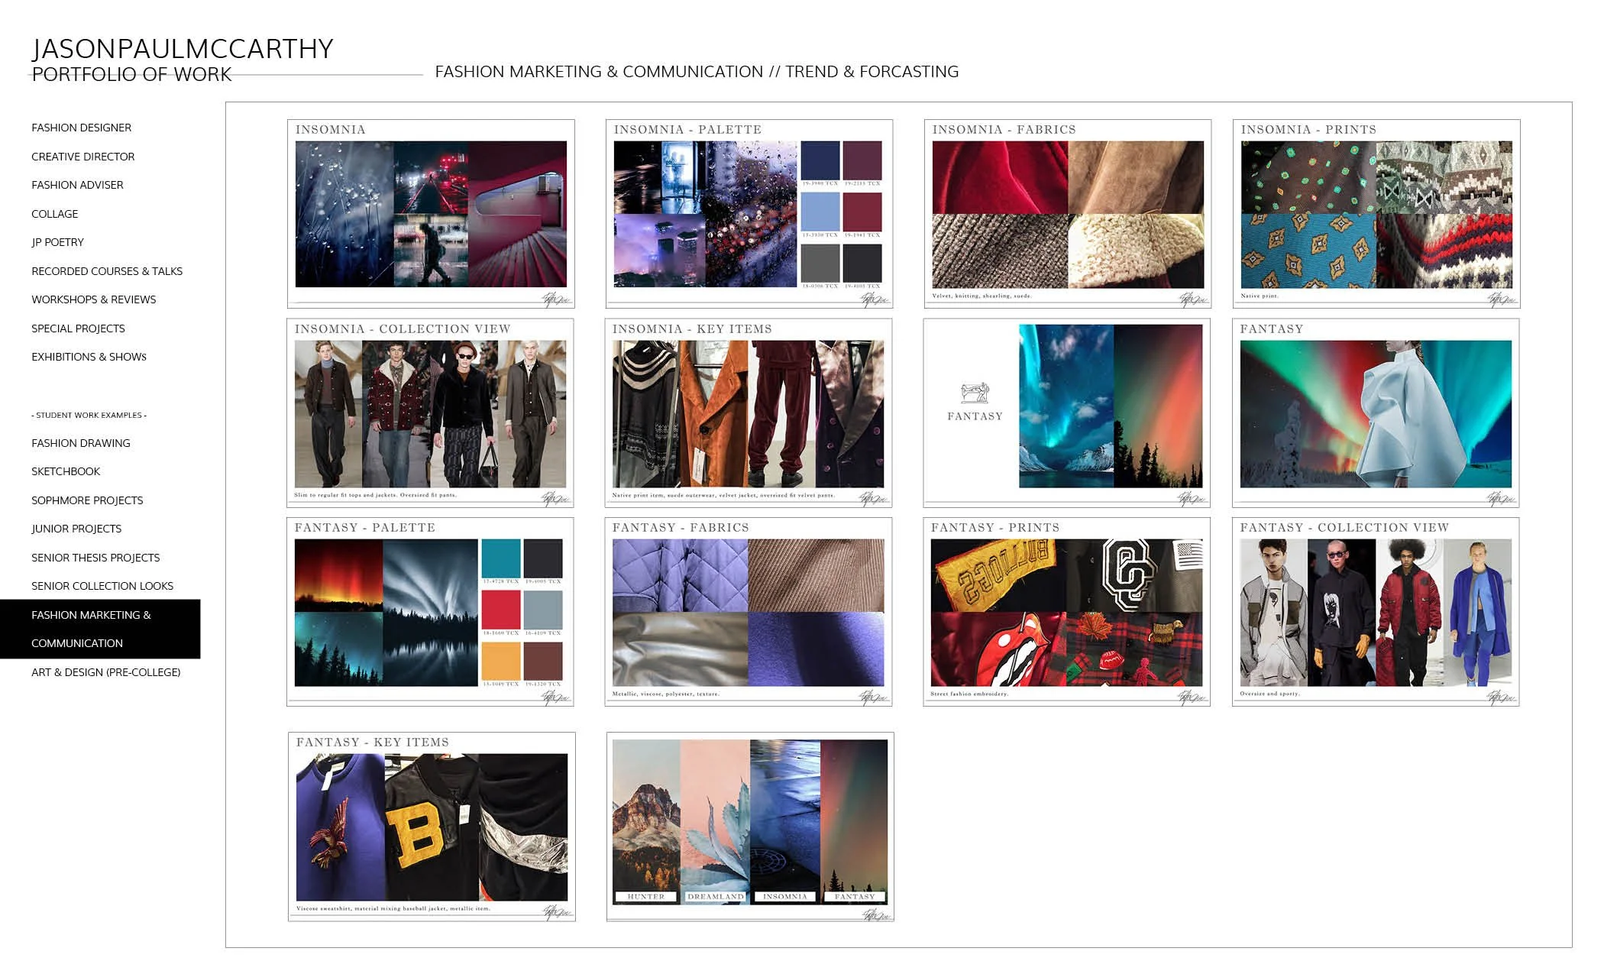Click 'Street fashion embroidery.' caption
The width and height of the screenshot is (1604, 974).
tap(969, 694)
